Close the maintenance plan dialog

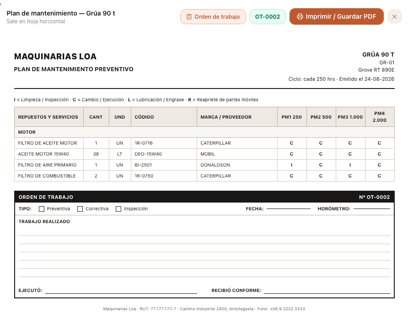tap(394, 16)
